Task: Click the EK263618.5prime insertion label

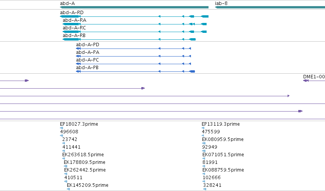Action: 83,155
